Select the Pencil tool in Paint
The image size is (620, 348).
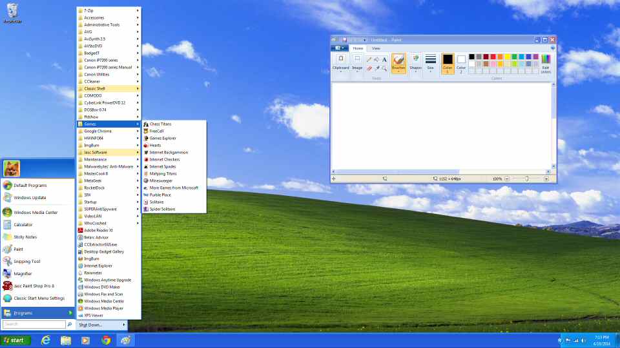click(x=369, y=59)
